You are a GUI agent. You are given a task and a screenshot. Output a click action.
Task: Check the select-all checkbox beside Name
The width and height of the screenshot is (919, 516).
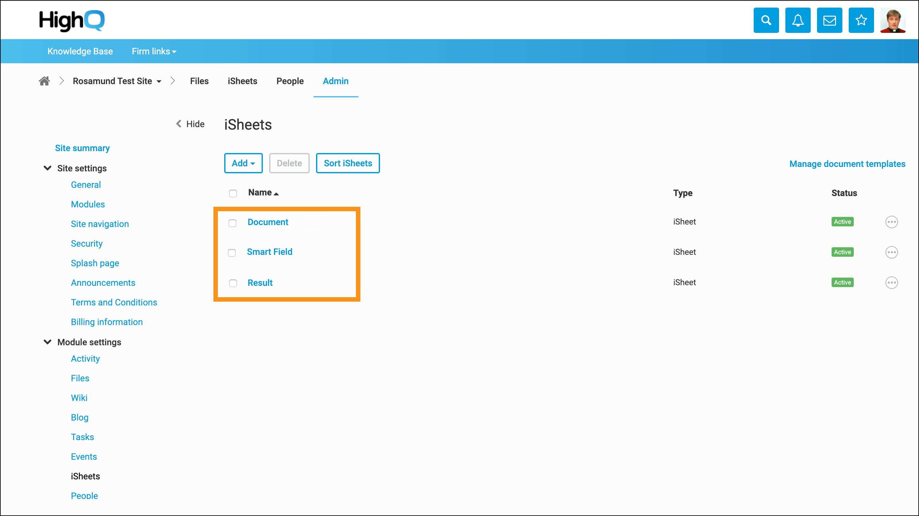233,193
